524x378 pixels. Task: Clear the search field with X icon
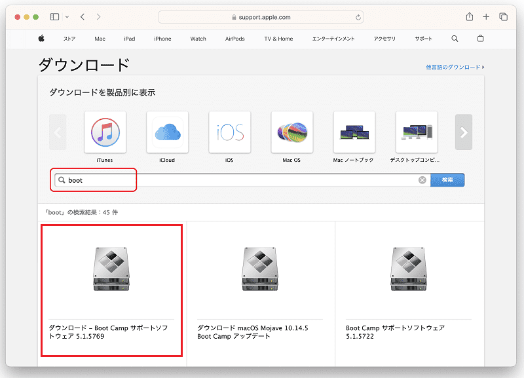[422, 180]
